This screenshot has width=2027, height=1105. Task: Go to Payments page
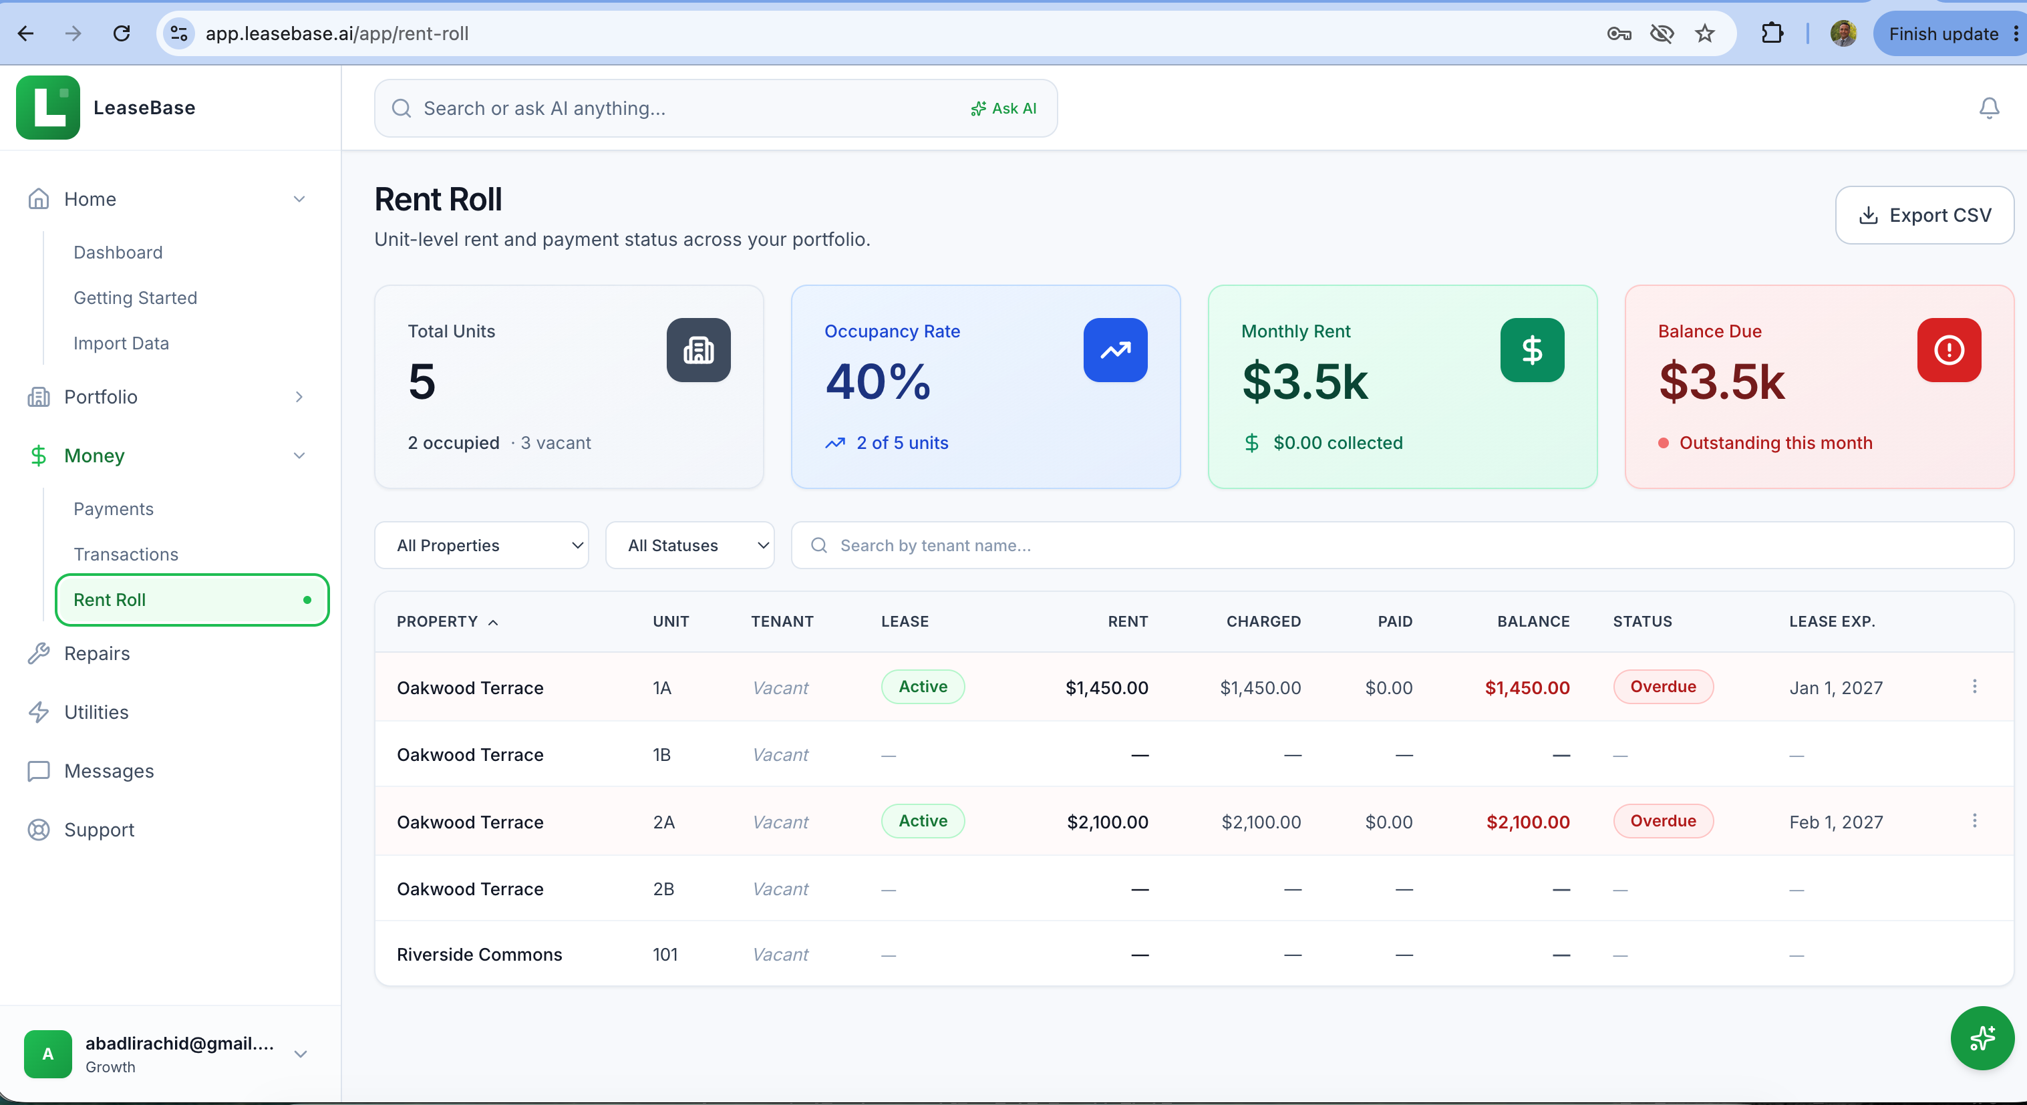114,508
